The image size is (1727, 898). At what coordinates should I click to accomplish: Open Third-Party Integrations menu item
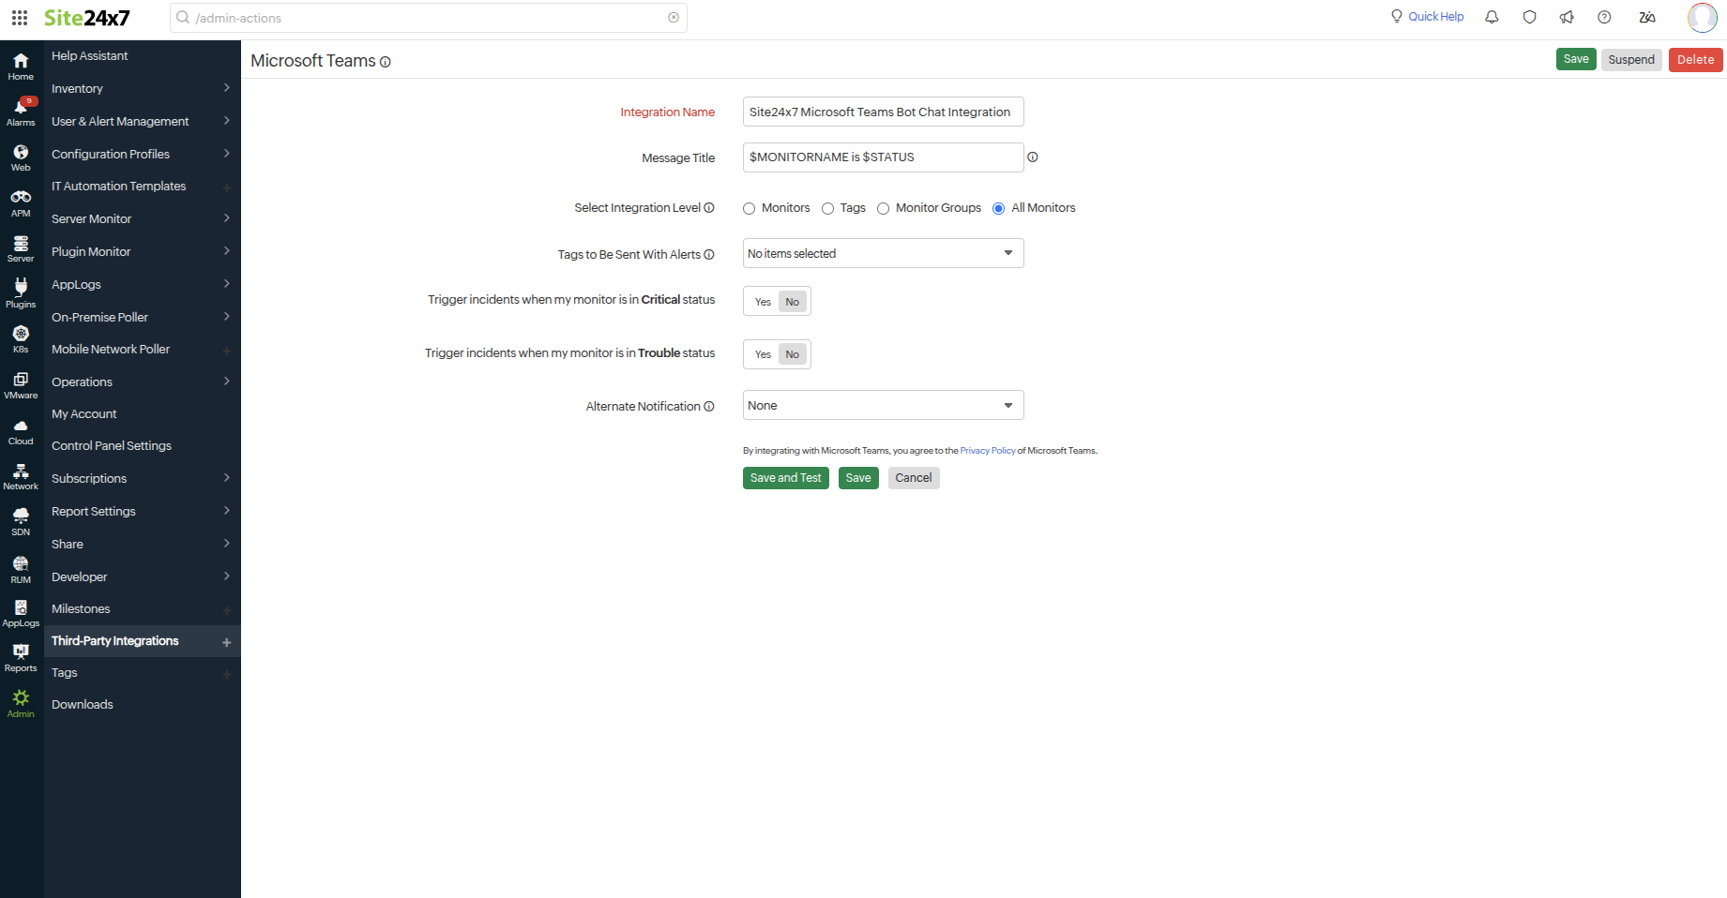pyautogui.click(x=114, y=640)
